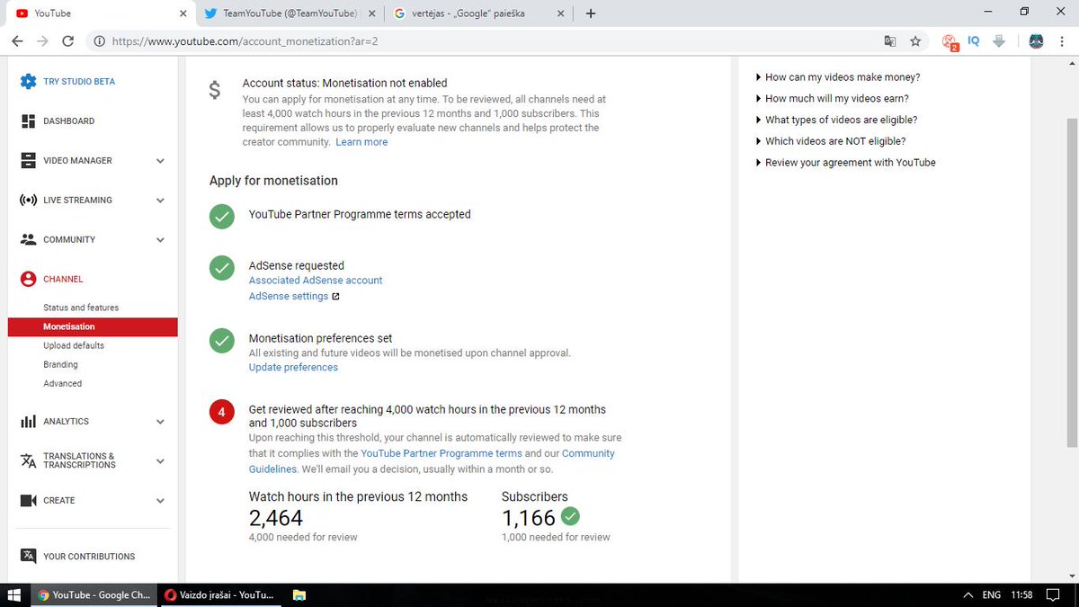Click the Your Contributions icon
Viewport: 1079px width, 607px height.
click(28, 556)
